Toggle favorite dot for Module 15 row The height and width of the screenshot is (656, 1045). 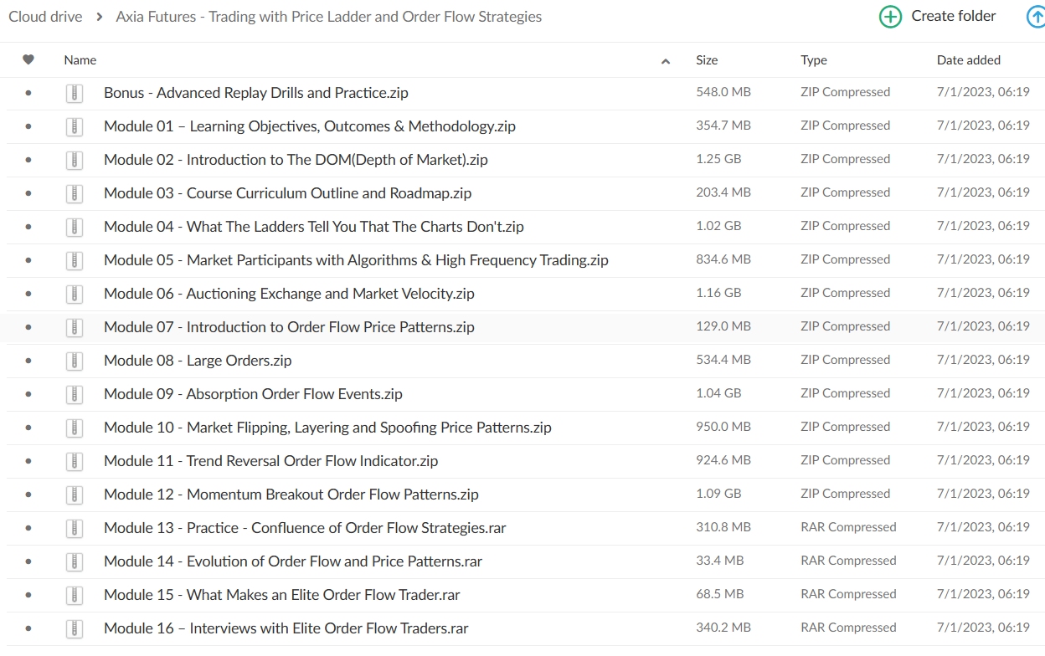28,595
